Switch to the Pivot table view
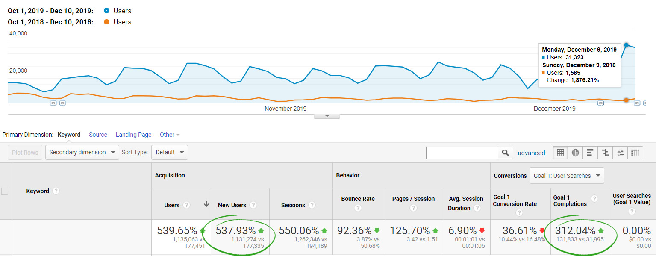 point(635,153)
